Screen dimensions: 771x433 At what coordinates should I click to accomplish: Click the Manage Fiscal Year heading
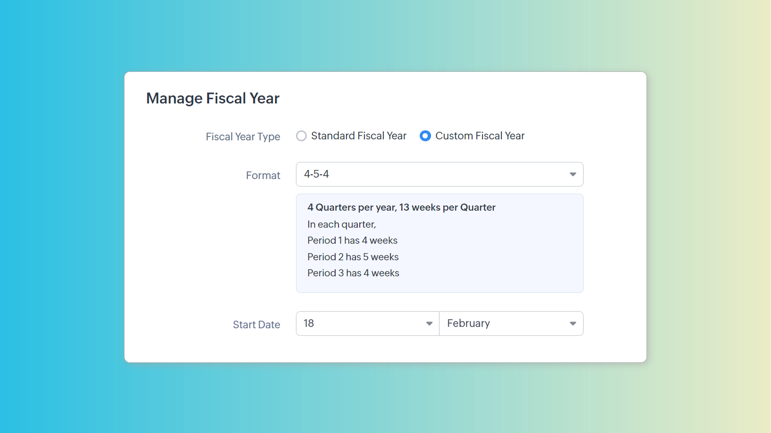212,98
